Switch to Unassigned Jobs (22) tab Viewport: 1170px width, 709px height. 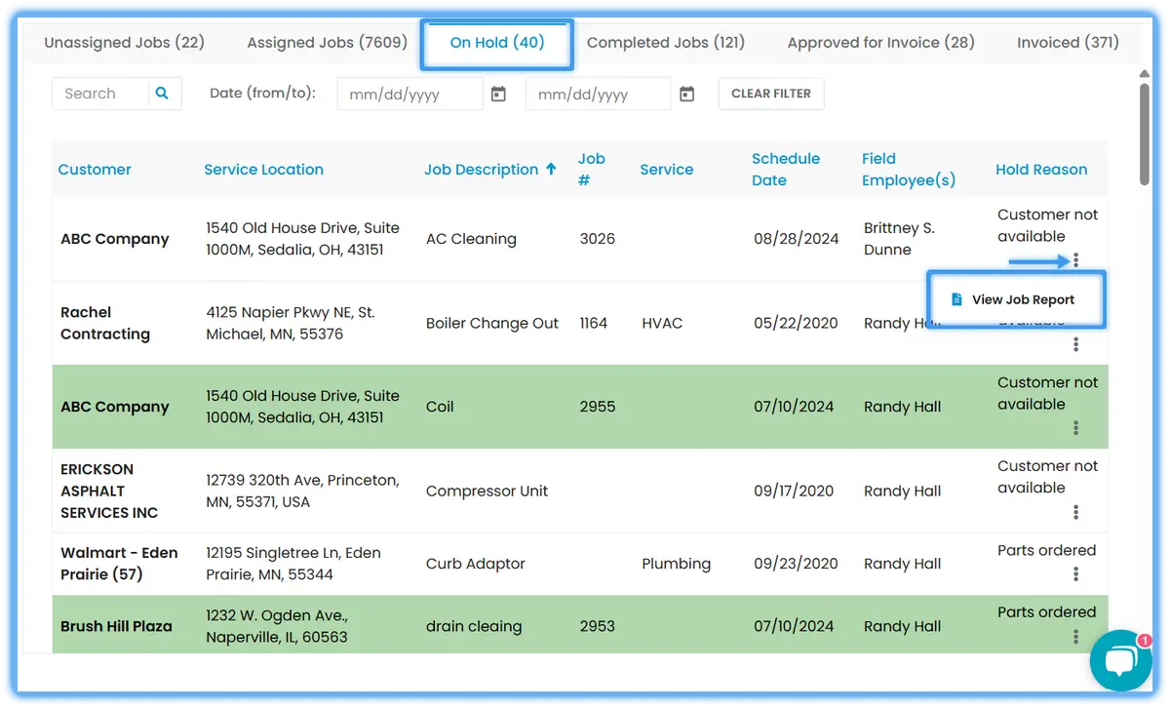125,42
